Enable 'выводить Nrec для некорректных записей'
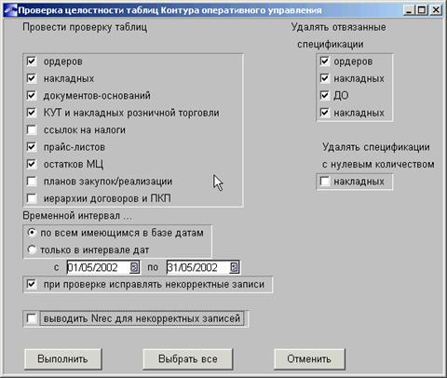Image resolution: width=447 pixels, height=378 pixels. 32,318
